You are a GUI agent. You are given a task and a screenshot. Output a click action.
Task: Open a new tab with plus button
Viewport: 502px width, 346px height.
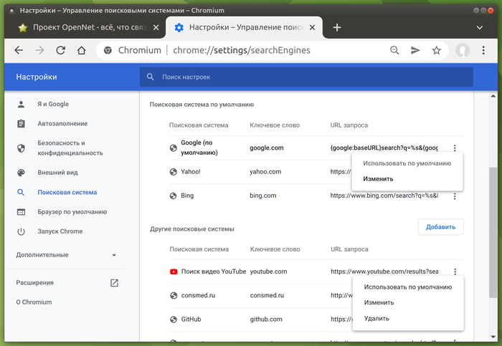tap(337, 27)
